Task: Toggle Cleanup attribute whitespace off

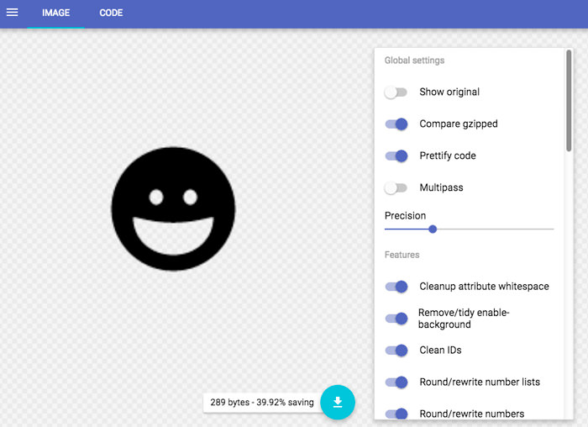Action: (396, 287)
